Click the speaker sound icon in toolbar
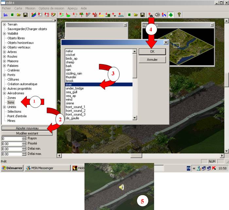The width and height of the screenshot is (229, 210). click(x=157, y=15)
